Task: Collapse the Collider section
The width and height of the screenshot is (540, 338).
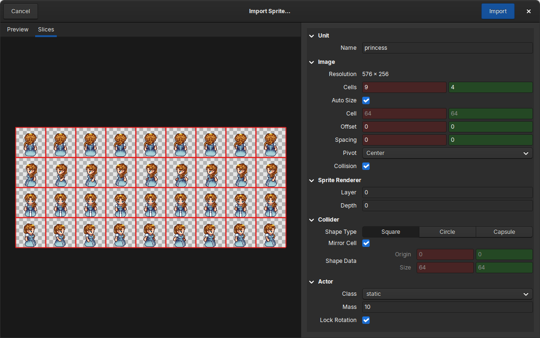Action: [311, 219]
